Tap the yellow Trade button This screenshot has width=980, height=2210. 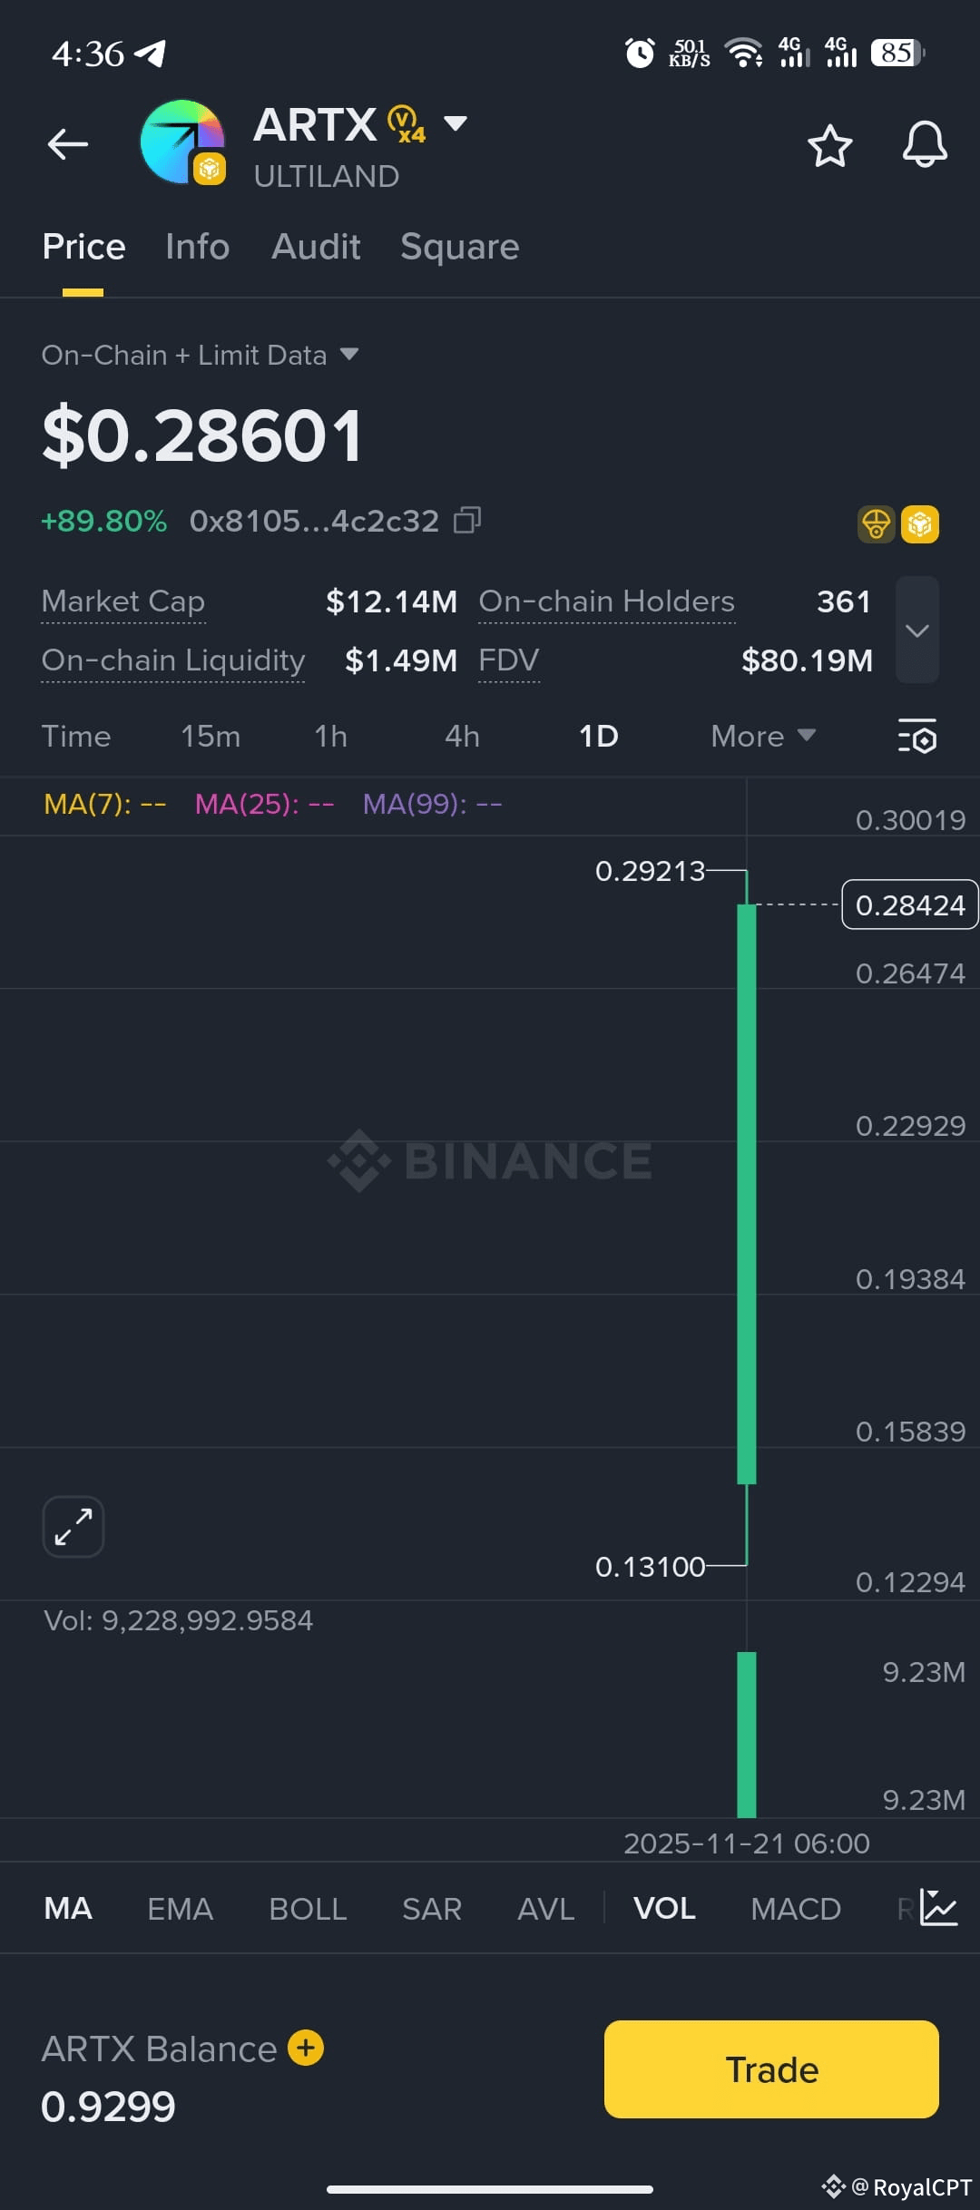771,2069
